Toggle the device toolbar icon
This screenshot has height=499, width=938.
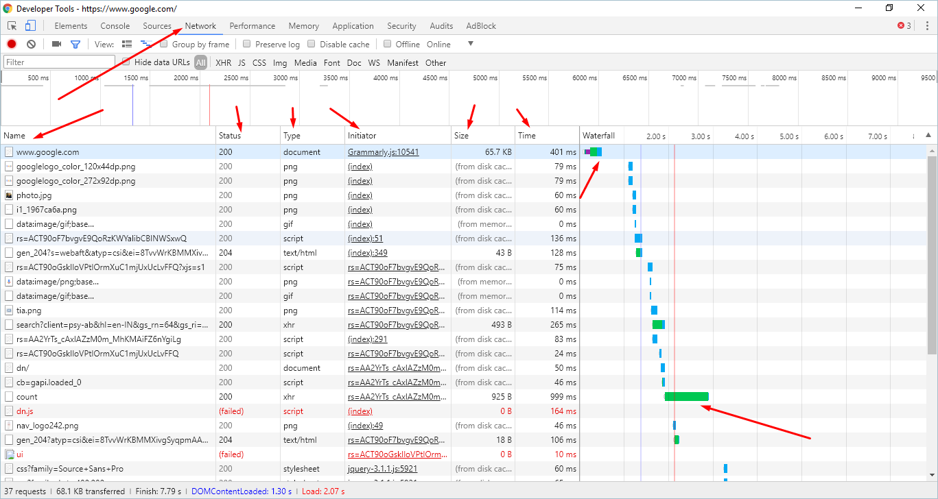tap(30, 26)
